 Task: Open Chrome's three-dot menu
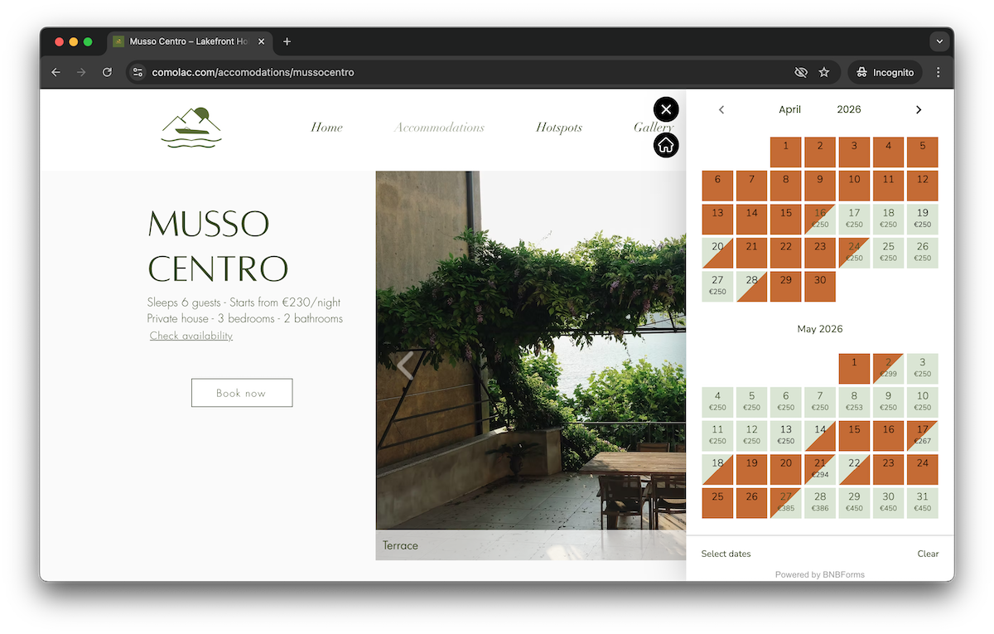[939, 73]
